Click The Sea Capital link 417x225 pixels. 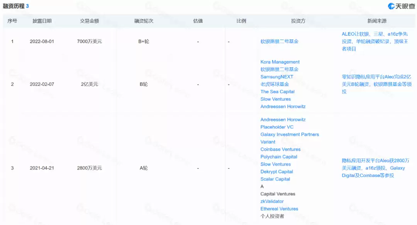click(278, 92)
